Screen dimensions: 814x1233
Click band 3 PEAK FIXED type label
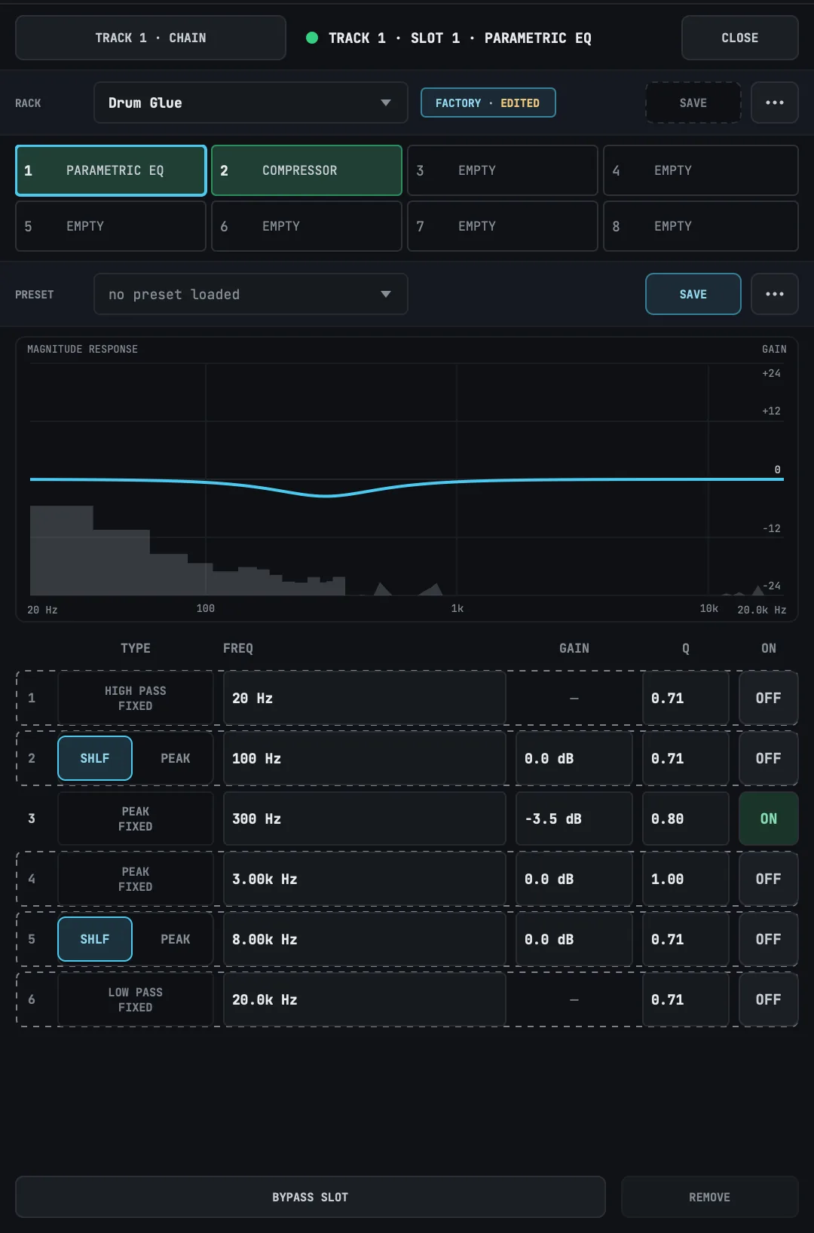pos(136,818)
